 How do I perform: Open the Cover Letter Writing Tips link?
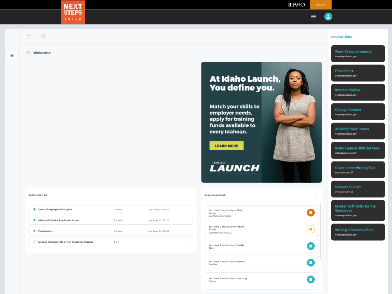pos(358,170)
